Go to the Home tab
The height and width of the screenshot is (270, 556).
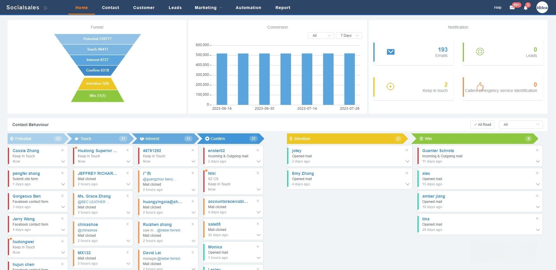click(82, 8)
